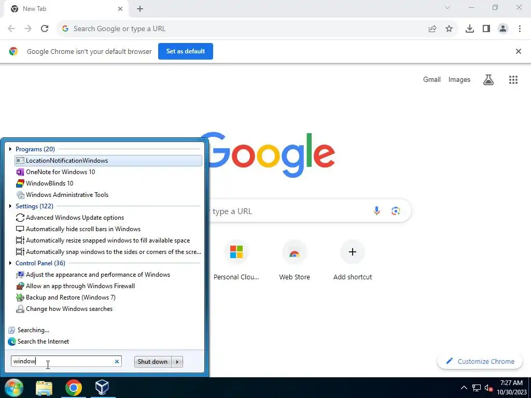Open tab search chevron in title bar

tap(448, 7)
